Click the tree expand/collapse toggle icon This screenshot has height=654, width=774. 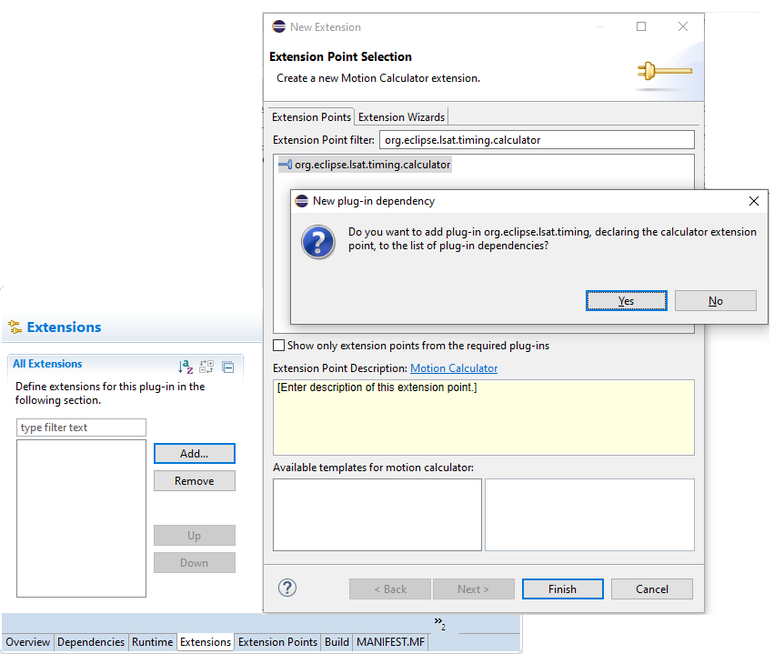pos(206,367)
